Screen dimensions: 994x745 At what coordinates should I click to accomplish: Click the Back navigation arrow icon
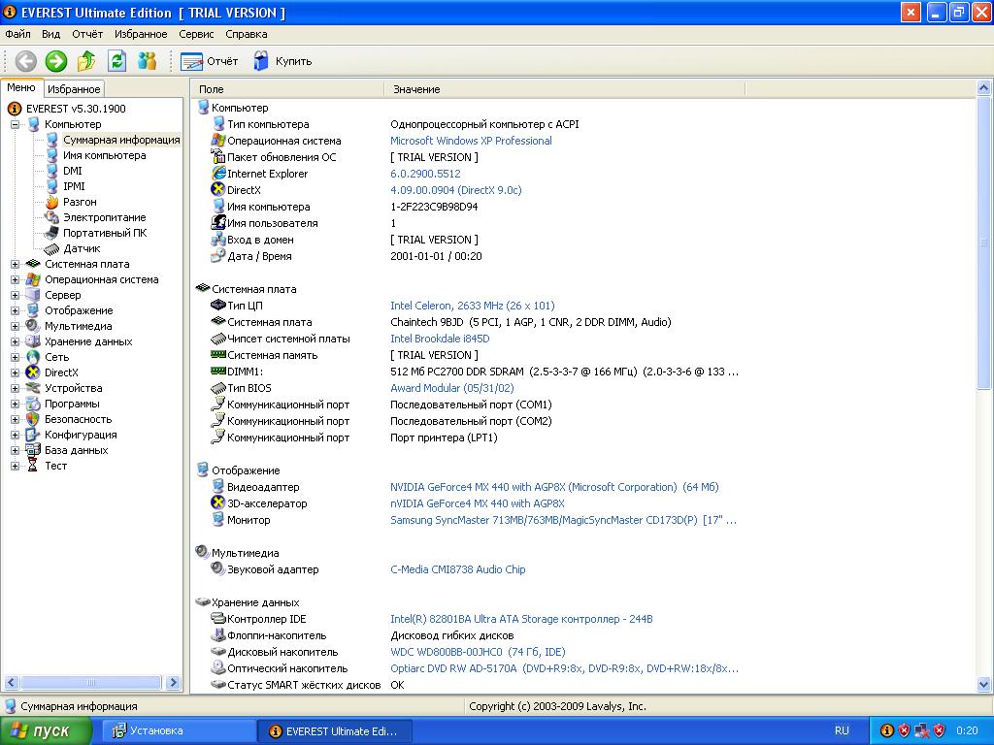(x=26, y=61)
